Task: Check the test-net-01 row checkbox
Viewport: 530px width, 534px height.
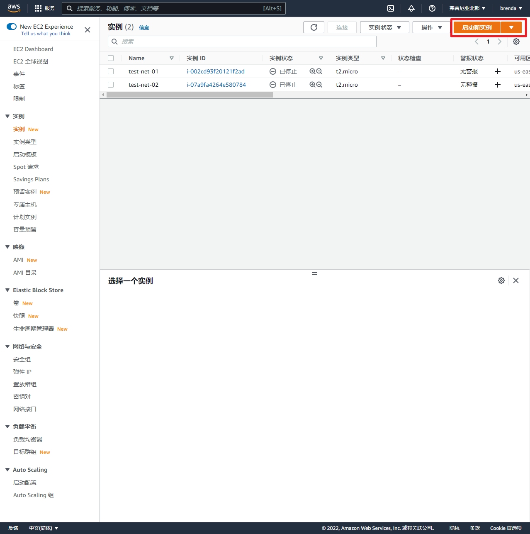Action: (111, 71)
